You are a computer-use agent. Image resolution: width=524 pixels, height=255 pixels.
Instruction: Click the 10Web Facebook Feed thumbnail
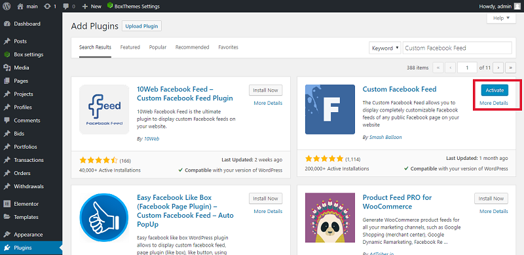[104, 109]
